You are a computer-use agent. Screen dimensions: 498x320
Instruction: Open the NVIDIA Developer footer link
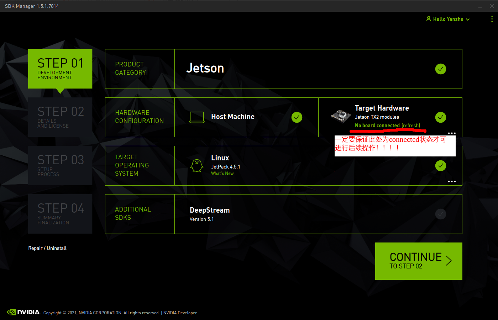click(x=180, y=313)
